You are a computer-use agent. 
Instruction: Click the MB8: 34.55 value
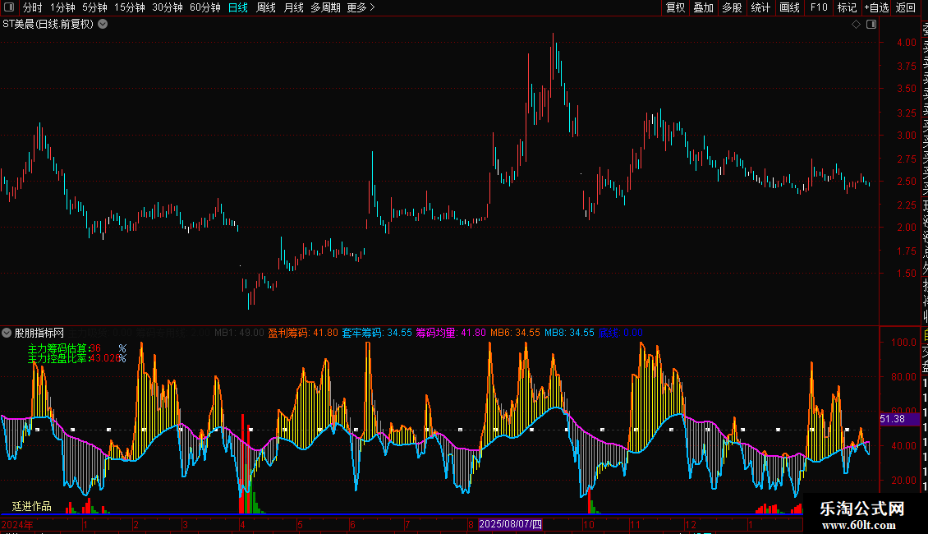click(569, 333)
